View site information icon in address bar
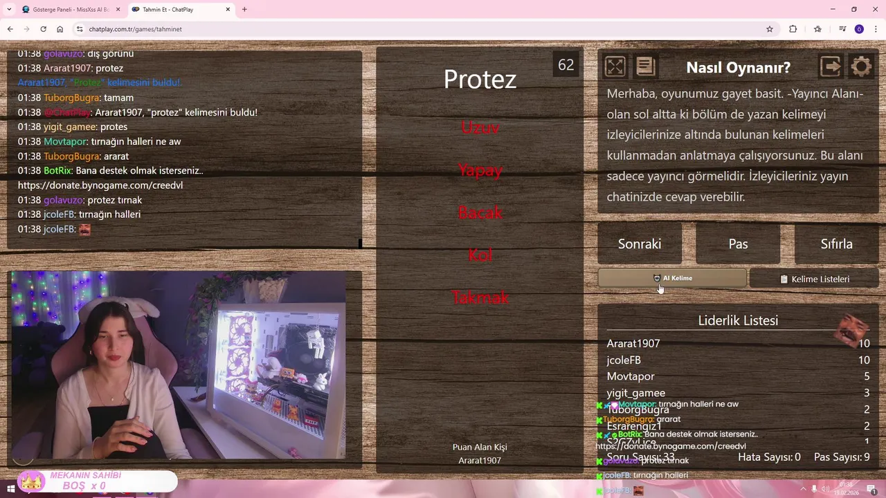886x498 pixels. 80,29
